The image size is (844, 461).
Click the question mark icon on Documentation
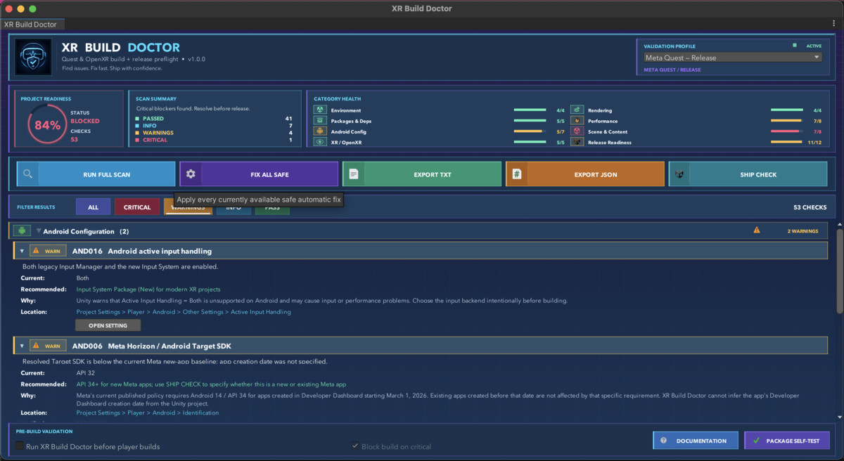coord(663,441)
